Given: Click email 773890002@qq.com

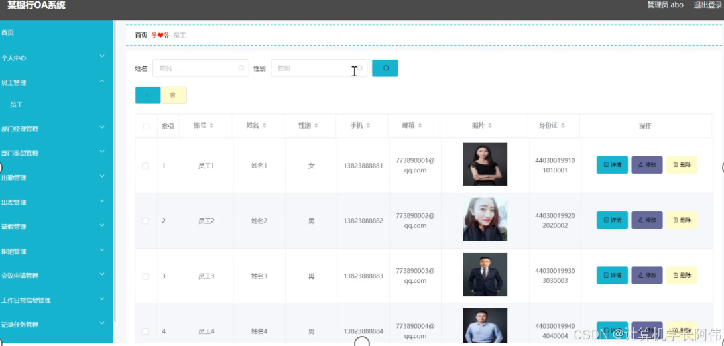Looking at the screenshot, I should (415, 221).
